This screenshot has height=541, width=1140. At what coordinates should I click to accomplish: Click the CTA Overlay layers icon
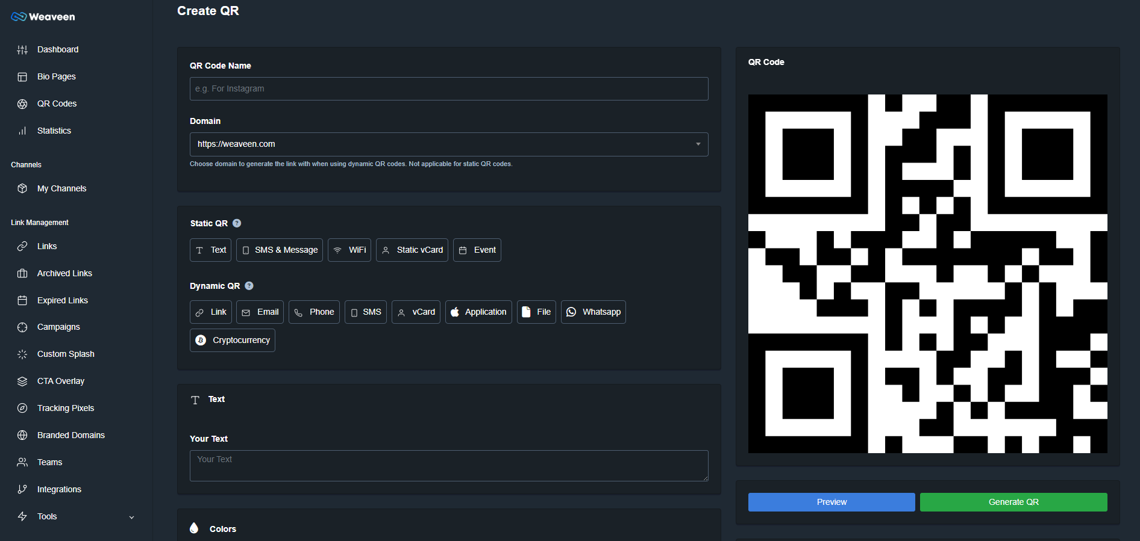click(x=22, y=382)
